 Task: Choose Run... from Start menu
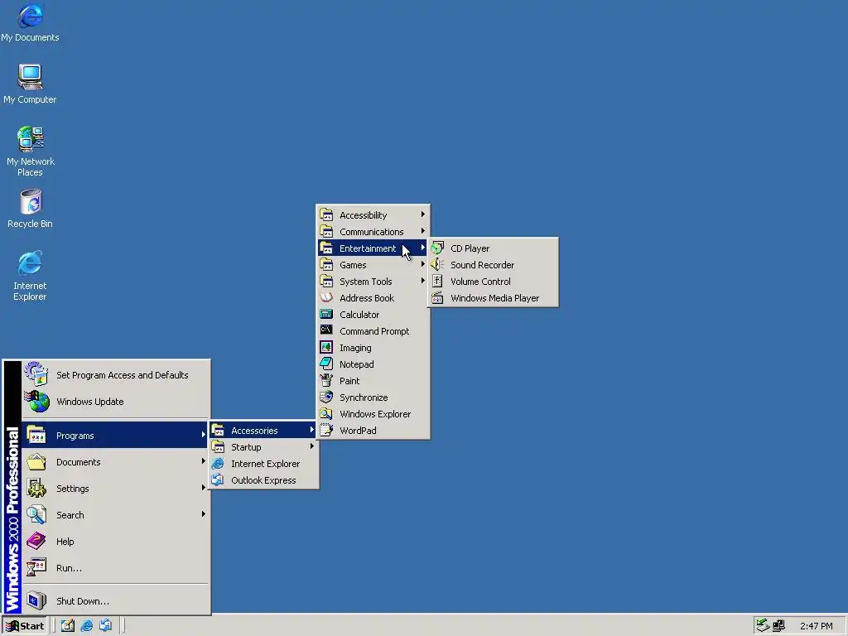(x=115, y=568)
